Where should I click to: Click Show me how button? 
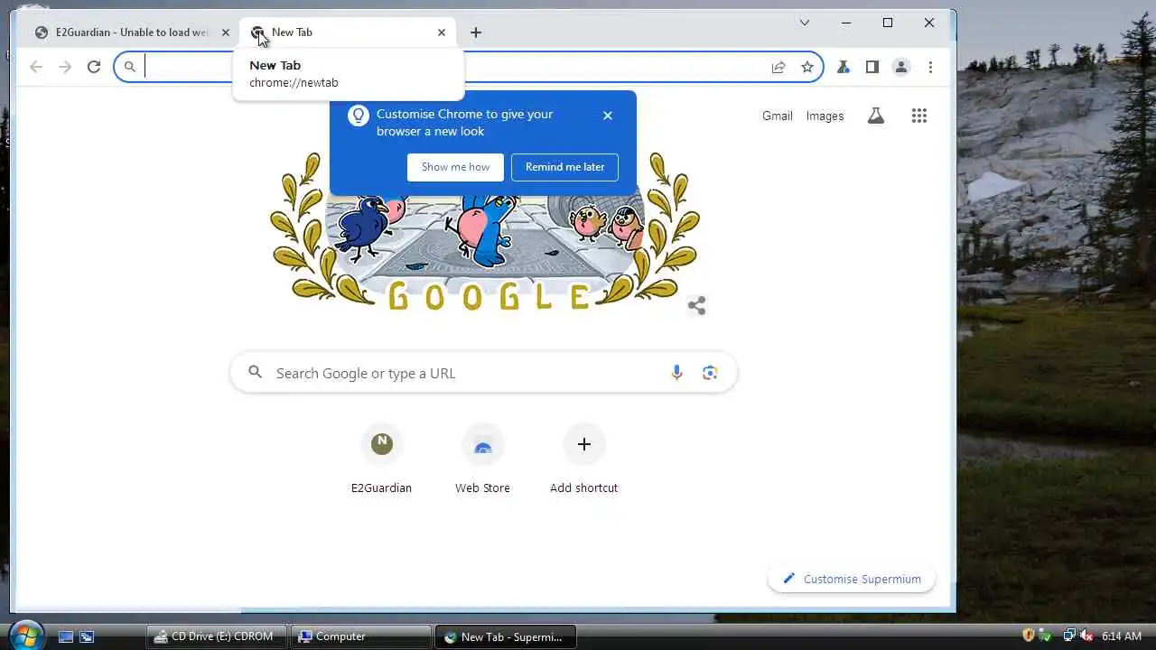pos(455,167)
